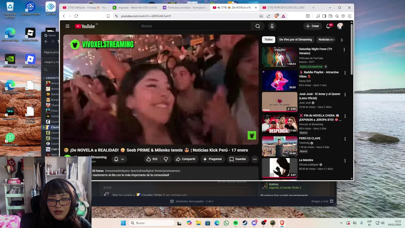Open a new browser tab
Screen dimensions: 405x228
point(314,8)
